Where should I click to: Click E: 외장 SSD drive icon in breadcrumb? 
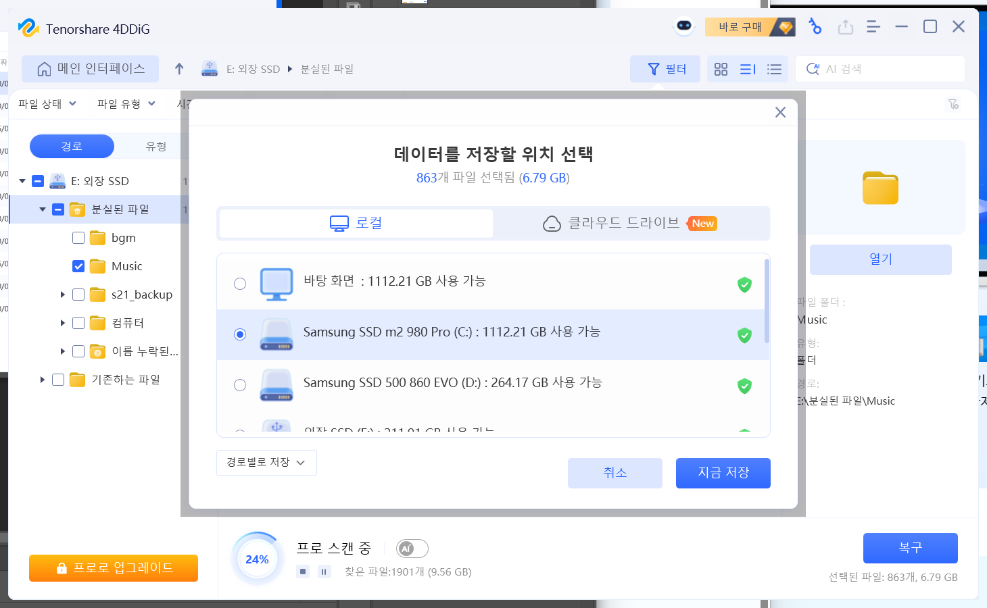210,68
